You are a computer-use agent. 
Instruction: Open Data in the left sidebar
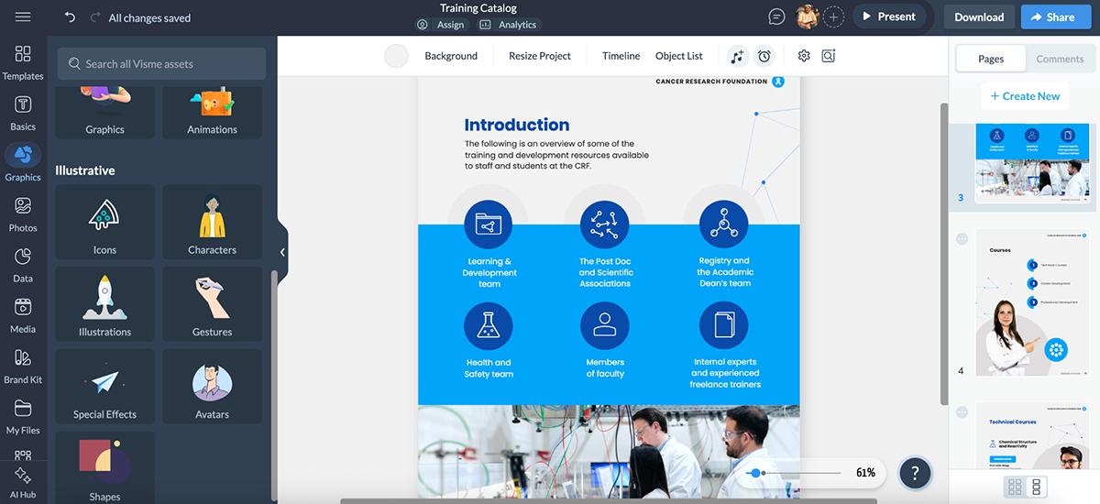coord(23,264)
